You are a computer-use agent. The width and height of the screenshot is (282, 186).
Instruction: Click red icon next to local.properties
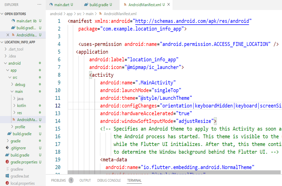[7, 183]
